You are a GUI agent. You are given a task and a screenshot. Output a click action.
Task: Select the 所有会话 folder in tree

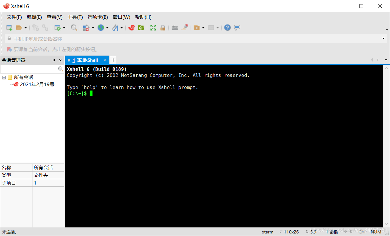click(x=23, y=78)
